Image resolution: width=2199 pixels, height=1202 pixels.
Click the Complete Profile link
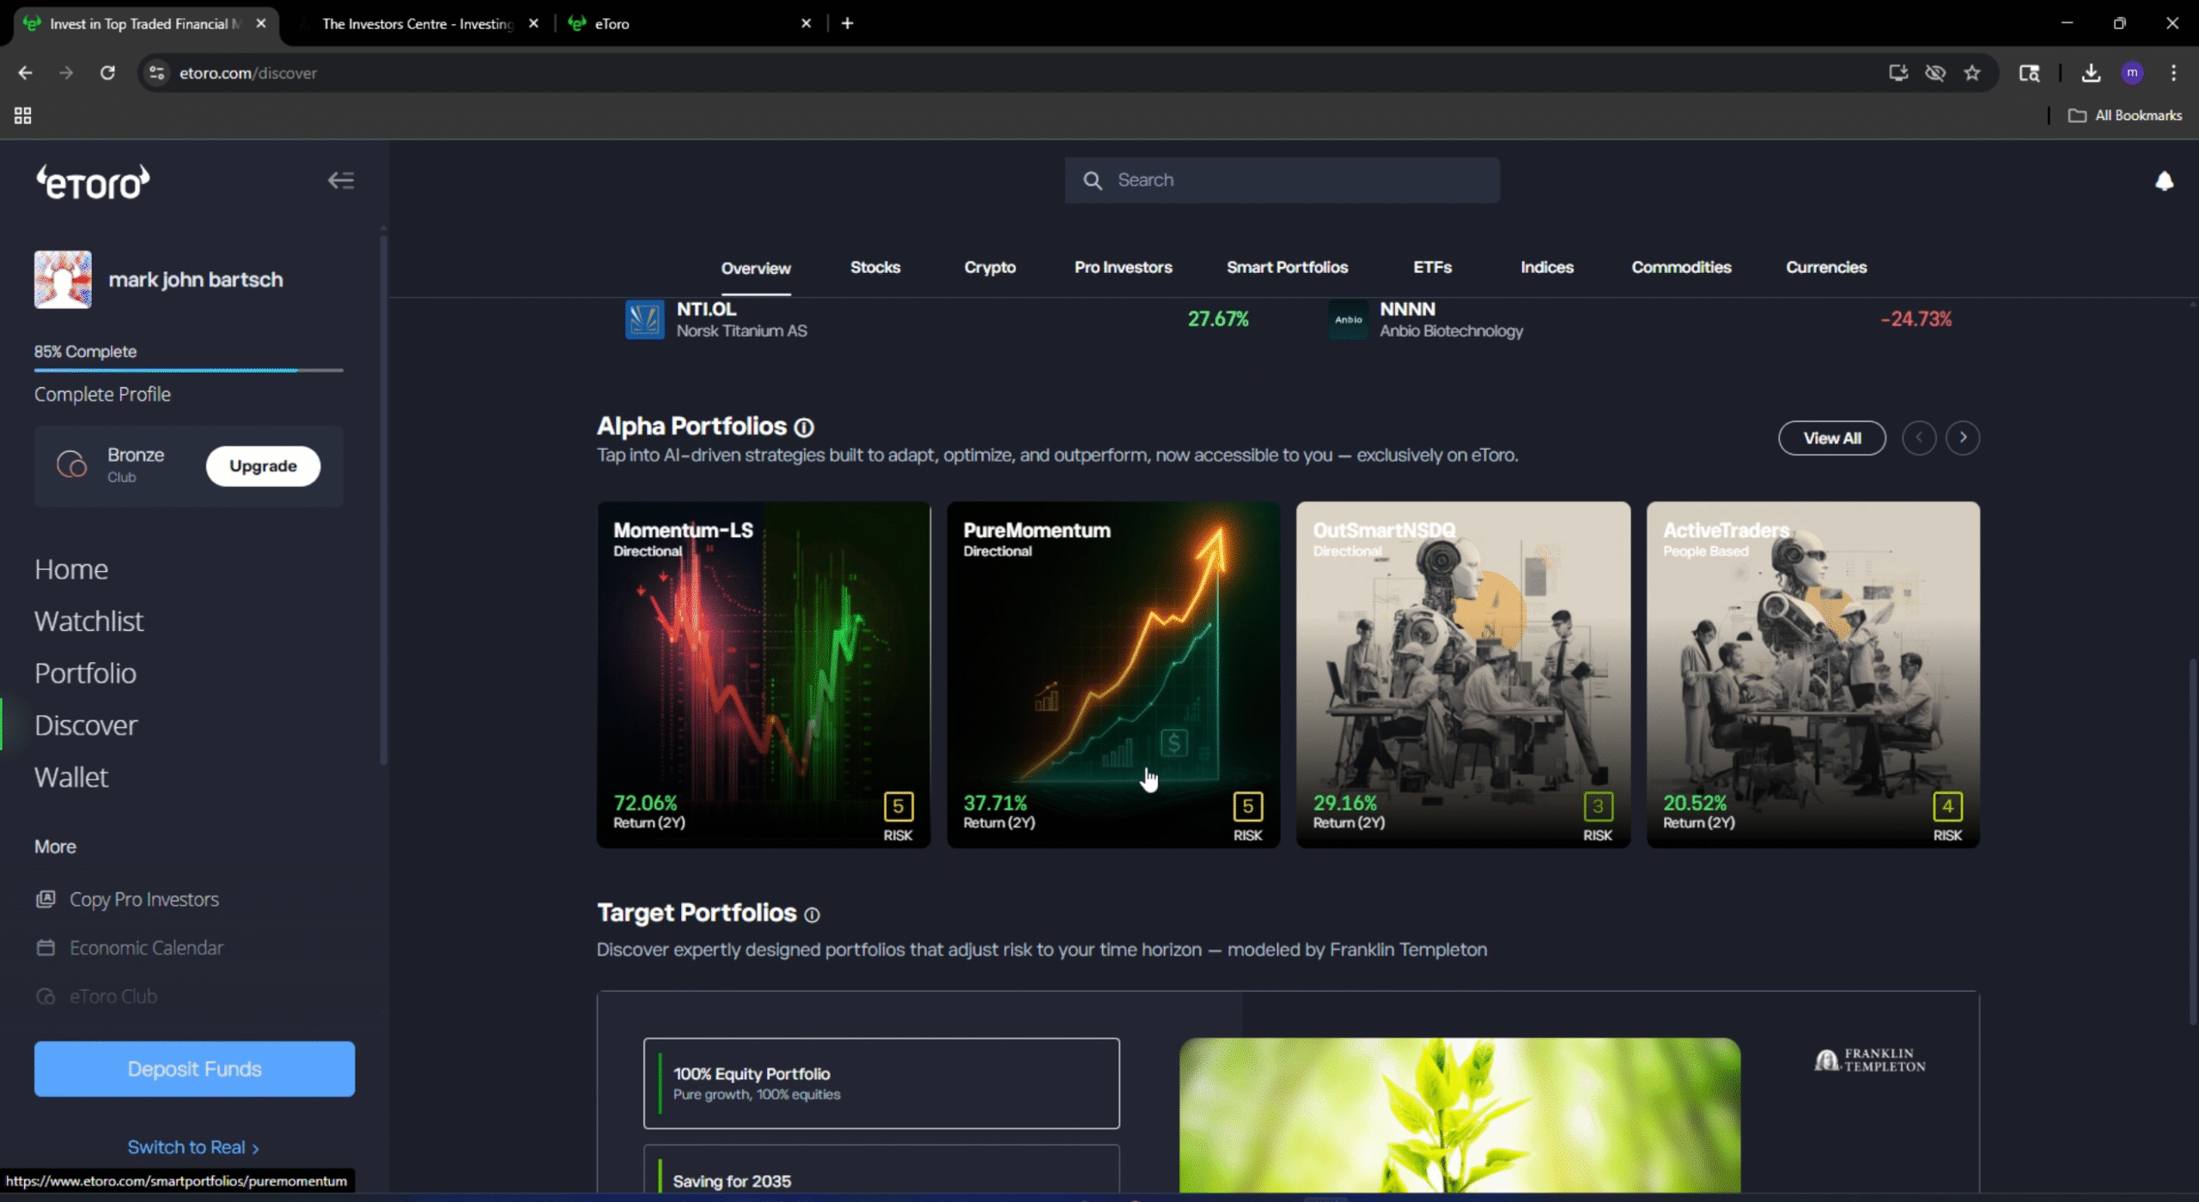(x=102, y=394)
